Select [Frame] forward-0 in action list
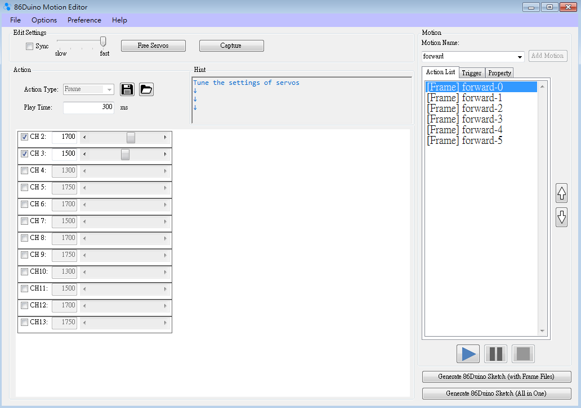 pyautogui.click(x=481, y=87)
